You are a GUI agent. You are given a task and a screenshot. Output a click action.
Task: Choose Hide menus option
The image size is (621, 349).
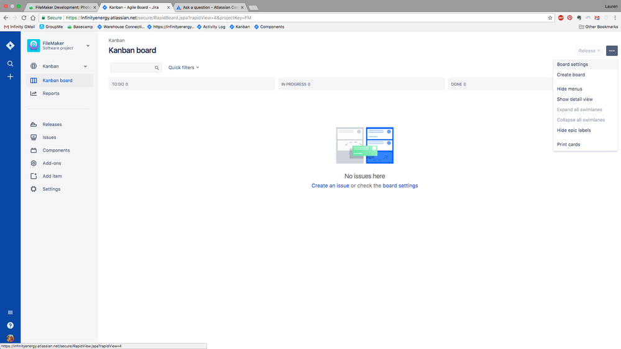coord(586,89)
